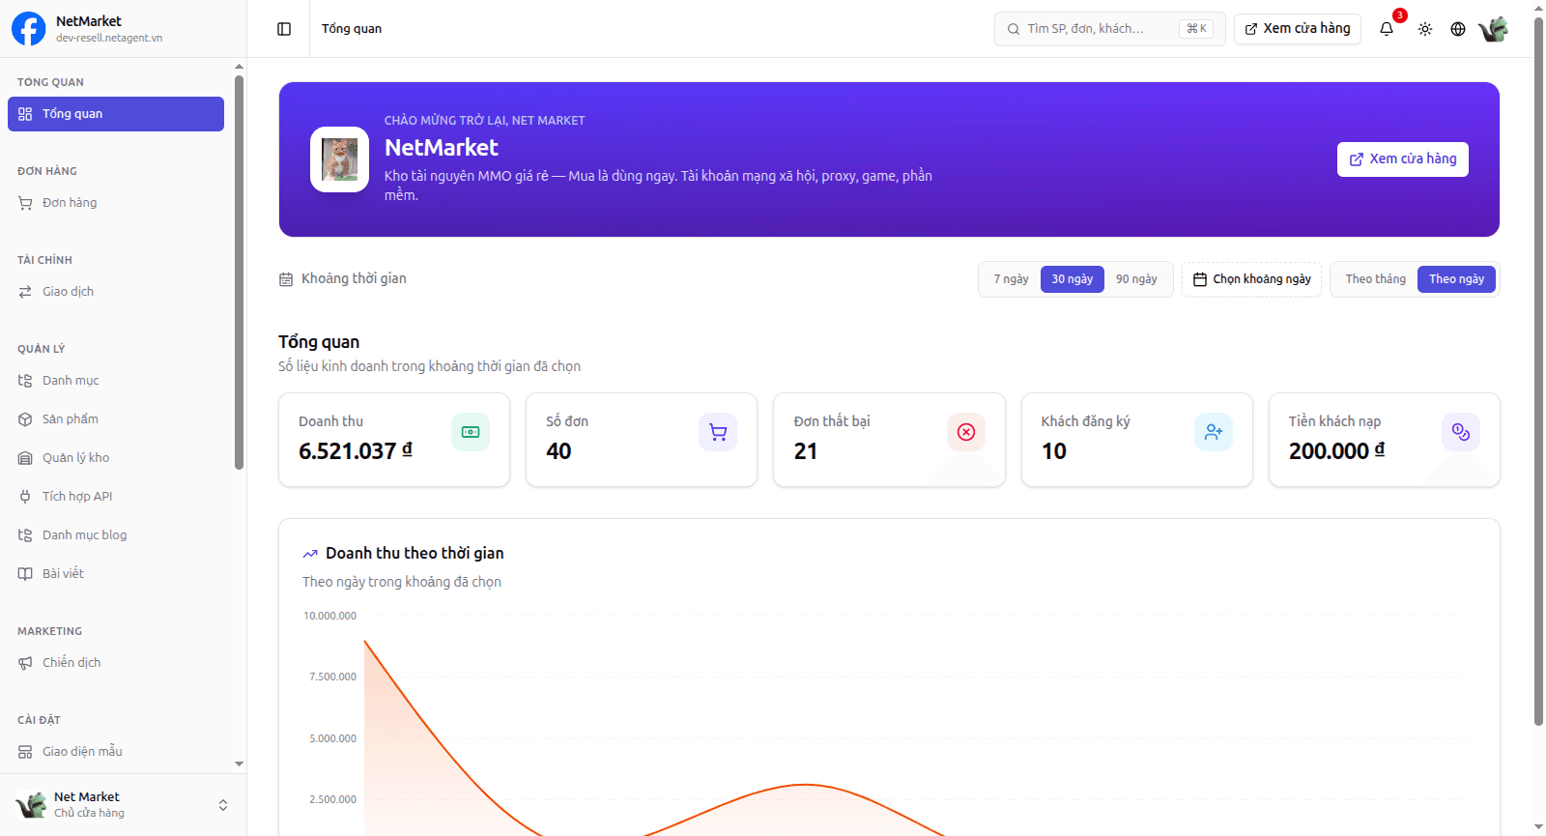Open the user avatar in top bar
The image size is (1546, 836).
[x=1493, y=29]
